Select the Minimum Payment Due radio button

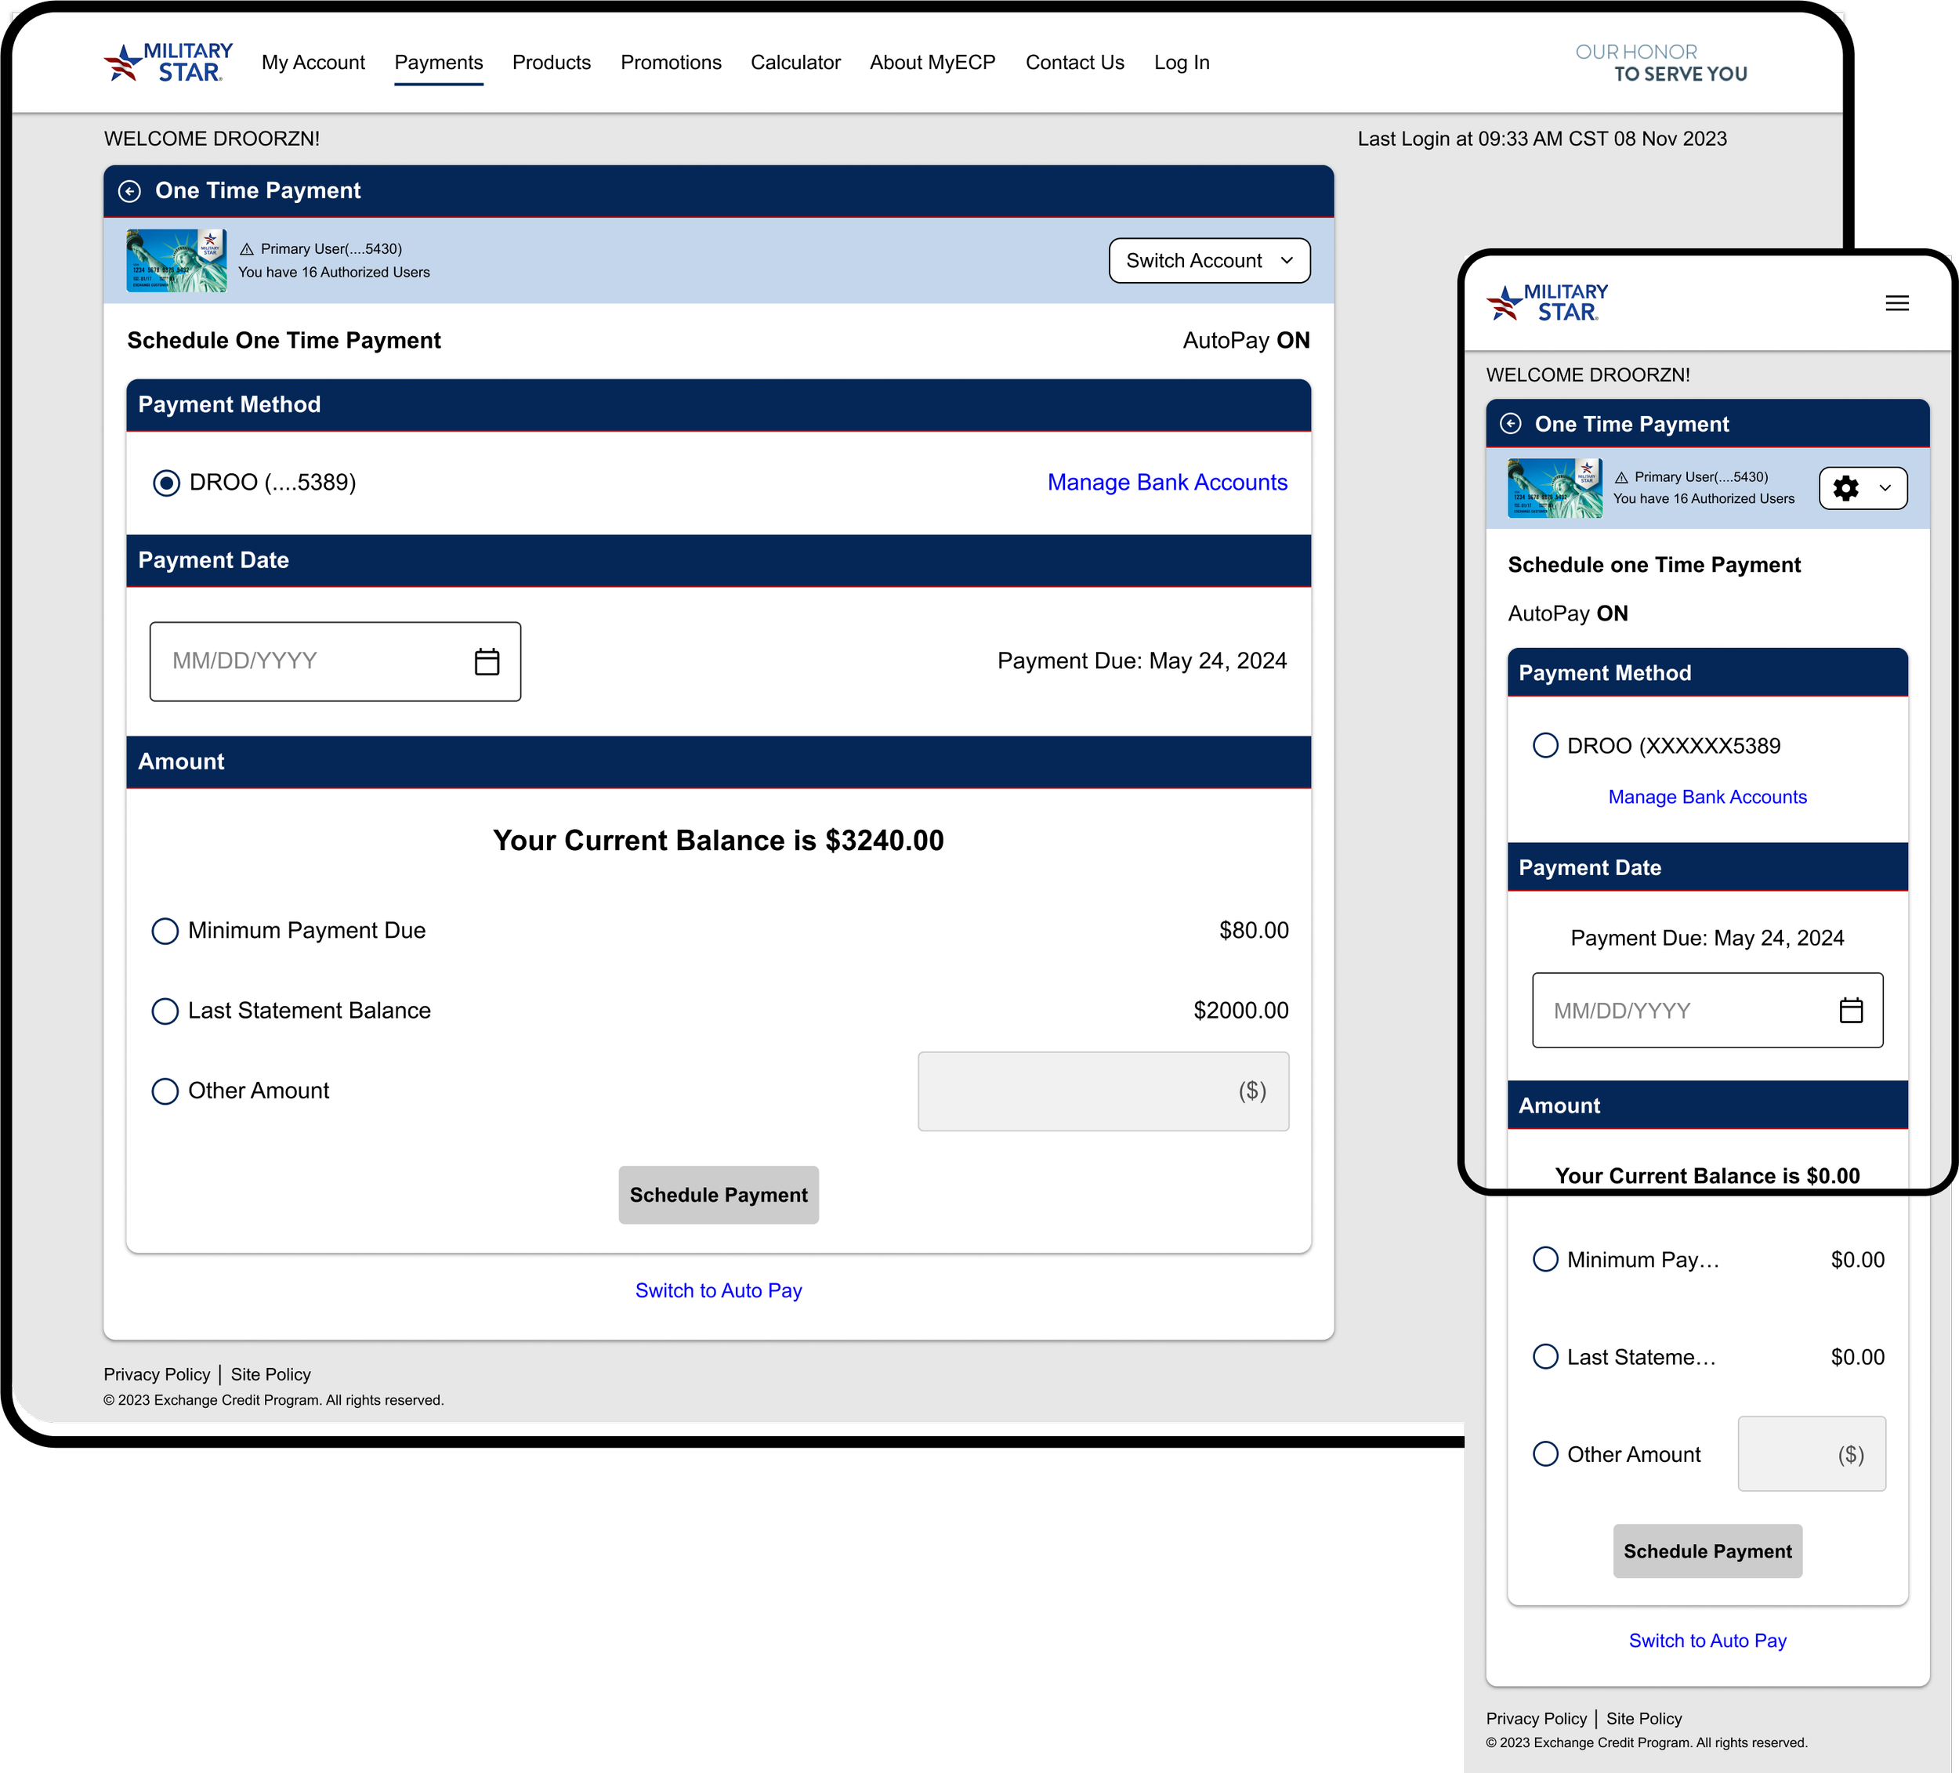click(165, 931)
